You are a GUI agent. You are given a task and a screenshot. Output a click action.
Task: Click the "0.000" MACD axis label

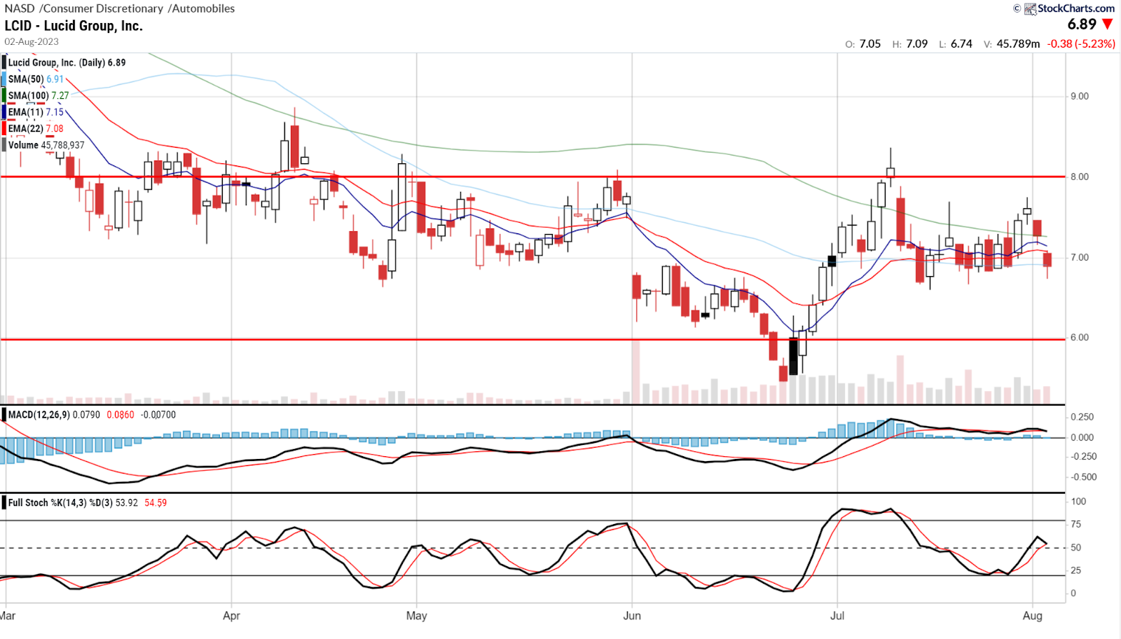(x=1082, y=437)
